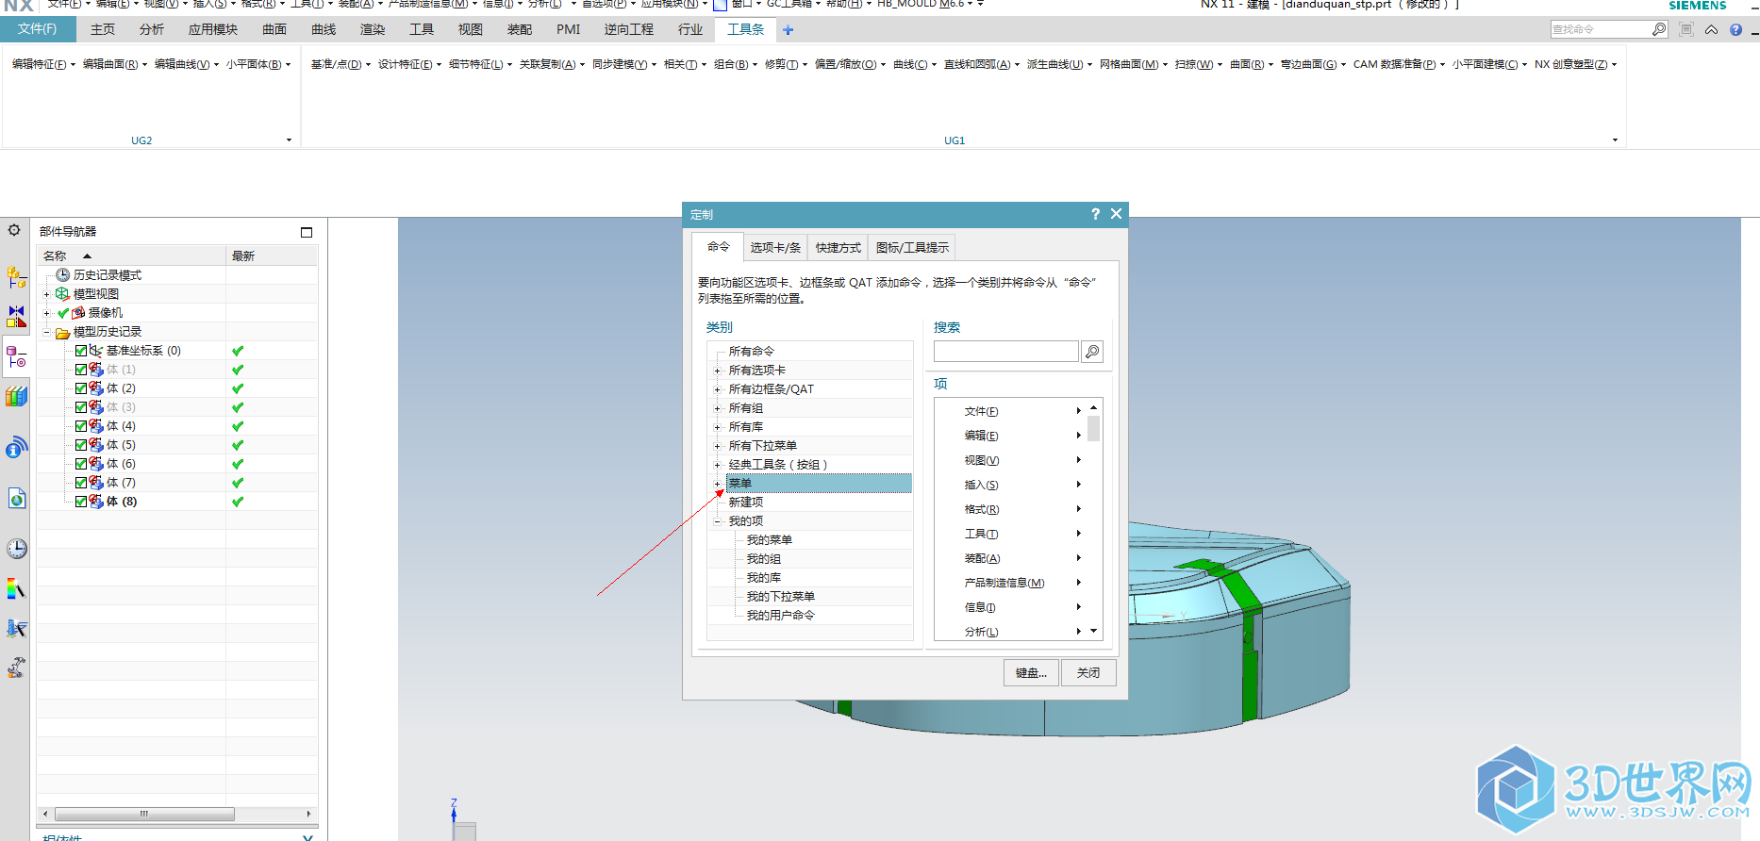Toggle checkbox for 体 (4)
This screenshot has width=1760, height=841.
(x=81, y=426)
